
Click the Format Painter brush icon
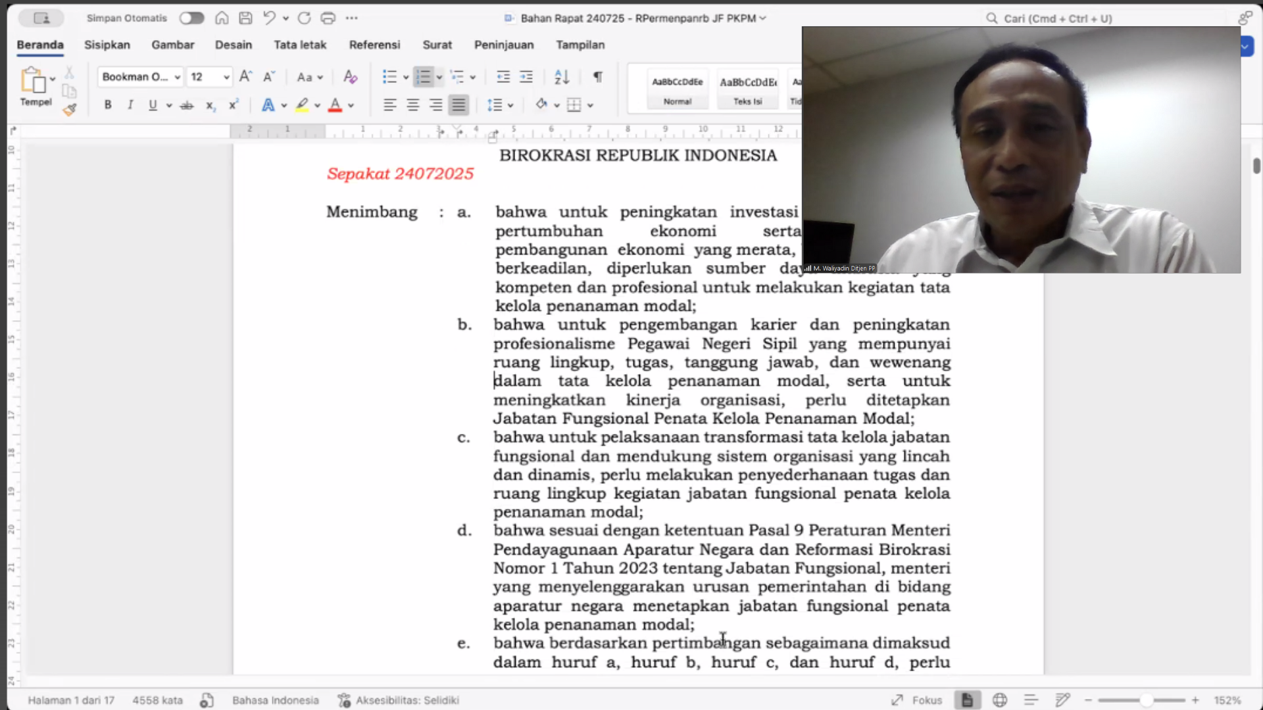70,109
